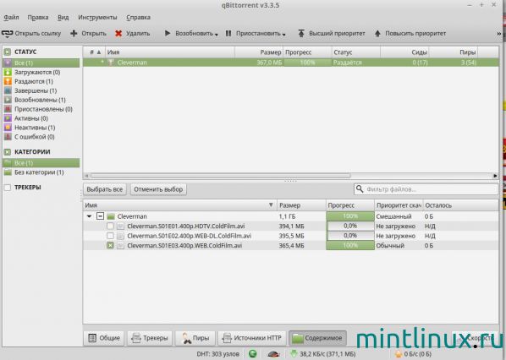Viewport: 506px width, 360px height.
Task: Click the Cleverman folder icon in file tree
Action: 111,216
